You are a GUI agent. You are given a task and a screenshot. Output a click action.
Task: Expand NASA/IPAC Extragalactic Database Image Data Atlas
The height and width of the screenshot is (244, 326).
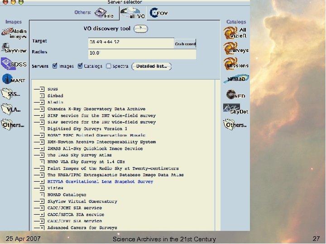click(x=42, y=175)
